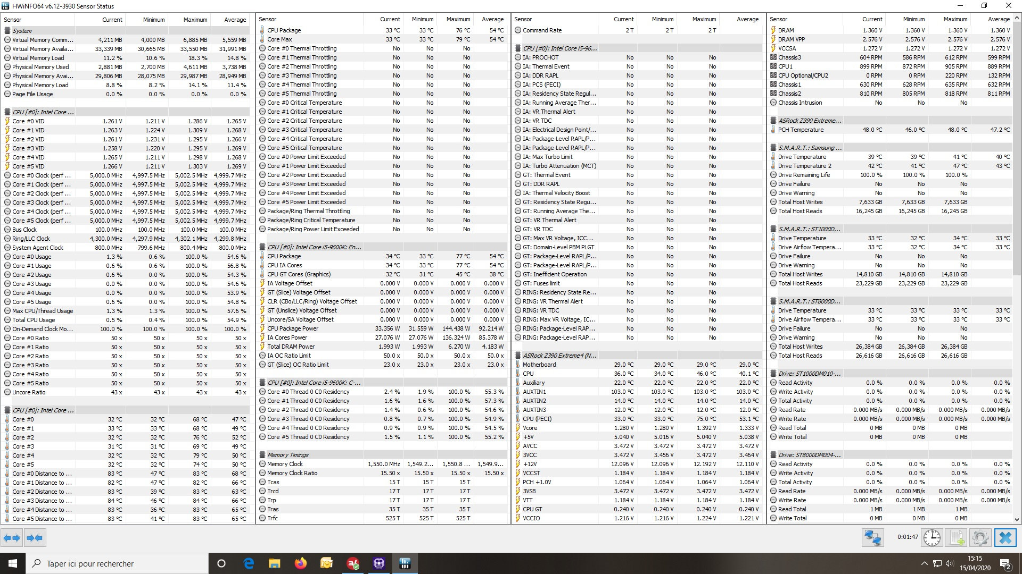1022x574 pixels.
Task: Click the first panel's Maximum column header
Action: (x=195, y=20)
